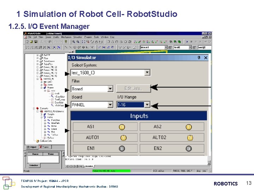
Task: Open the Window menu
Action: click(105, 37)
